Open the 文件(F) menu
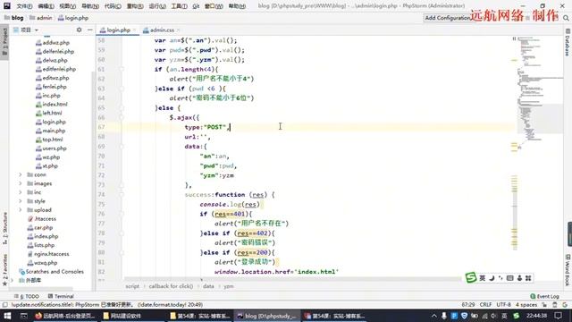Viewport: 572px width, 322px height. (24, 6)
